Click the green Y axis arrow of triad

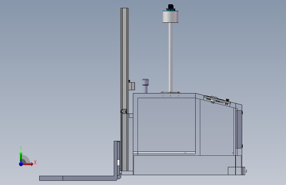(x=21, y=157)
